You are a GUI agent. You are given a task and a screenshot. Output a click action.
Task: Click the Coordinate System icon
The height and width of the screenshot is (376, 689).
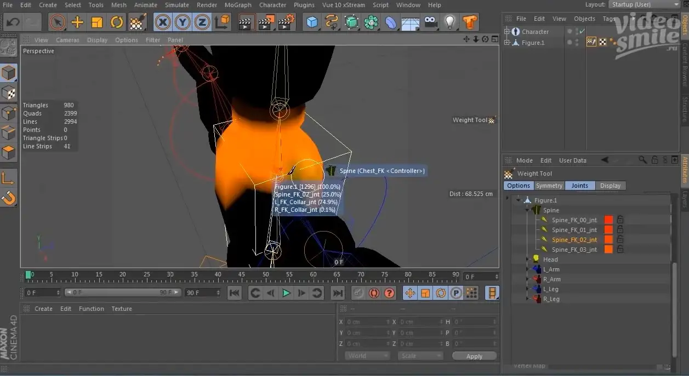(223, 22)
